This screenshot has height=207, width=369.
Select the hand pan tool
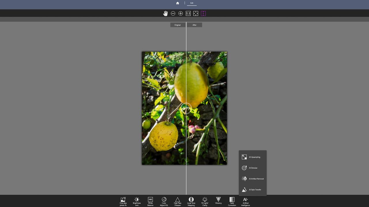click(x=165, y=14)
